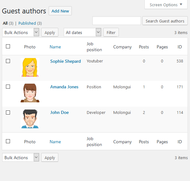The height and width of the screenshot is (181, 190).
Task: Focus the guest author search field
Action: [x=117, y=21]
